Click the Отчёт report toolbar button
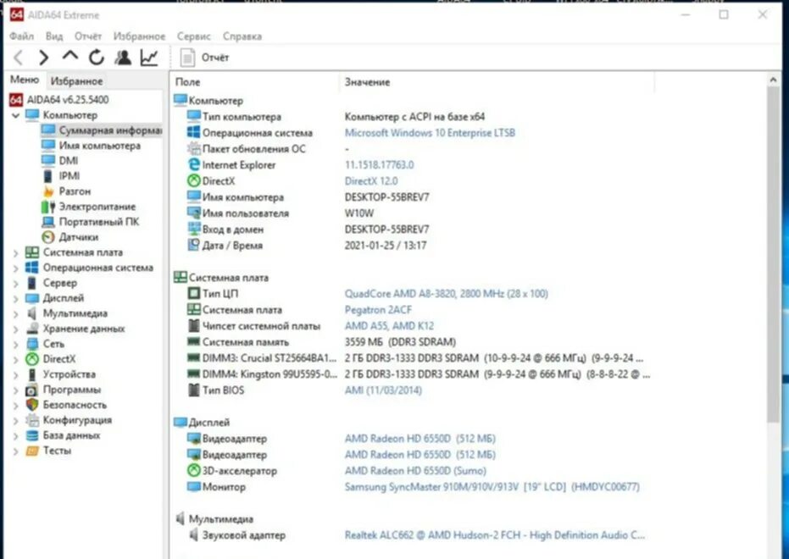 (x=205, y=58)
